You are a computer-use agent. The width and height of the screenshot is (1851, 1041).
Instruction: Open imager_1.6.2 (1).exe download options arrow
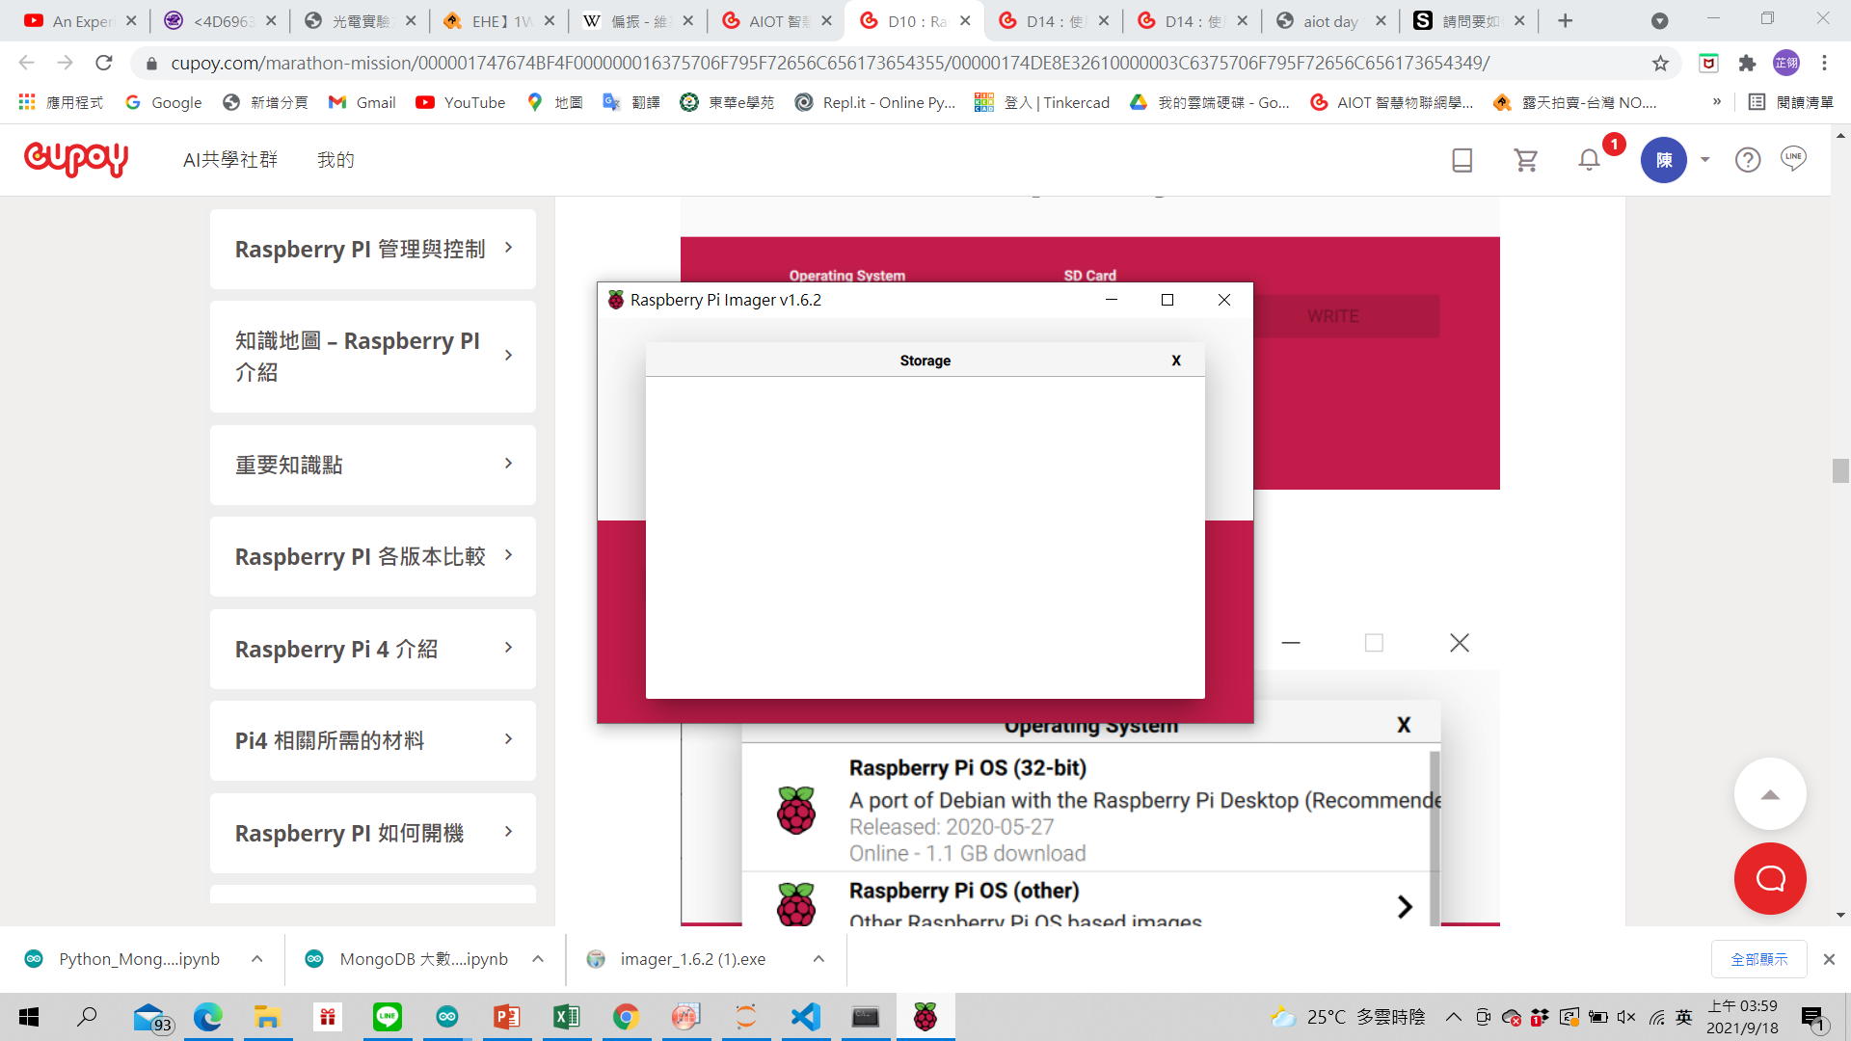[818, 959]
